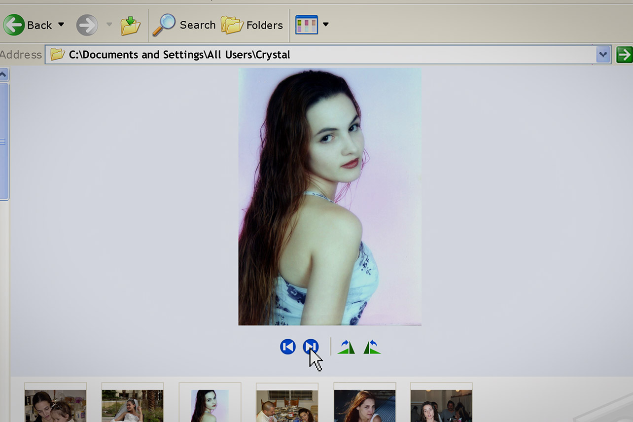Select the dinner table thumbnail
Image resolution: width=633 pixels, height=422 pixels.
287,405
